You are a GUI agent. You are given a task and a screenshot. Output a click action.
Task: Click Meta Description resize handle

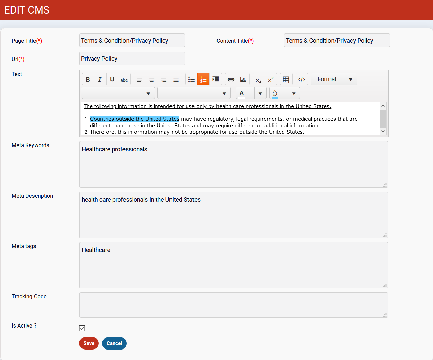tap(385, 235)
